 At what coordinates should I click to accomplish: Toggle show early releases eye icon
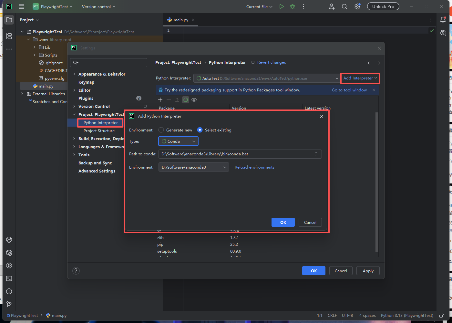pyautogui.click(x=194, y=100)
